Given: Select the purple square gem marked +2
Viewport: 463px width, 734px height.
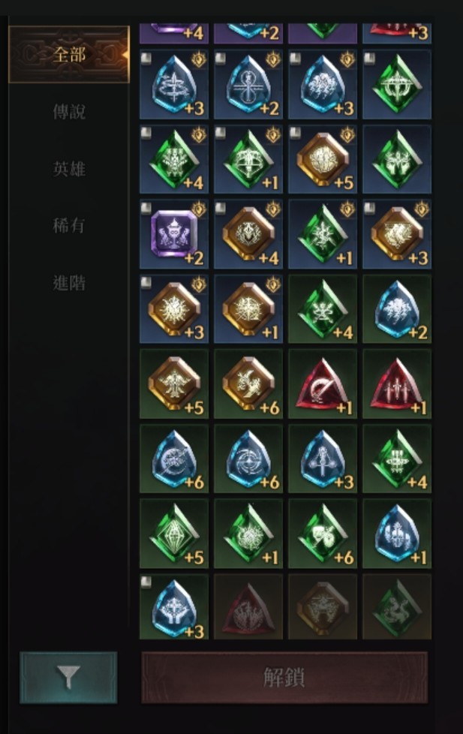Looking at the screenshot, I should pyautogui.click(x=173, y=234).
